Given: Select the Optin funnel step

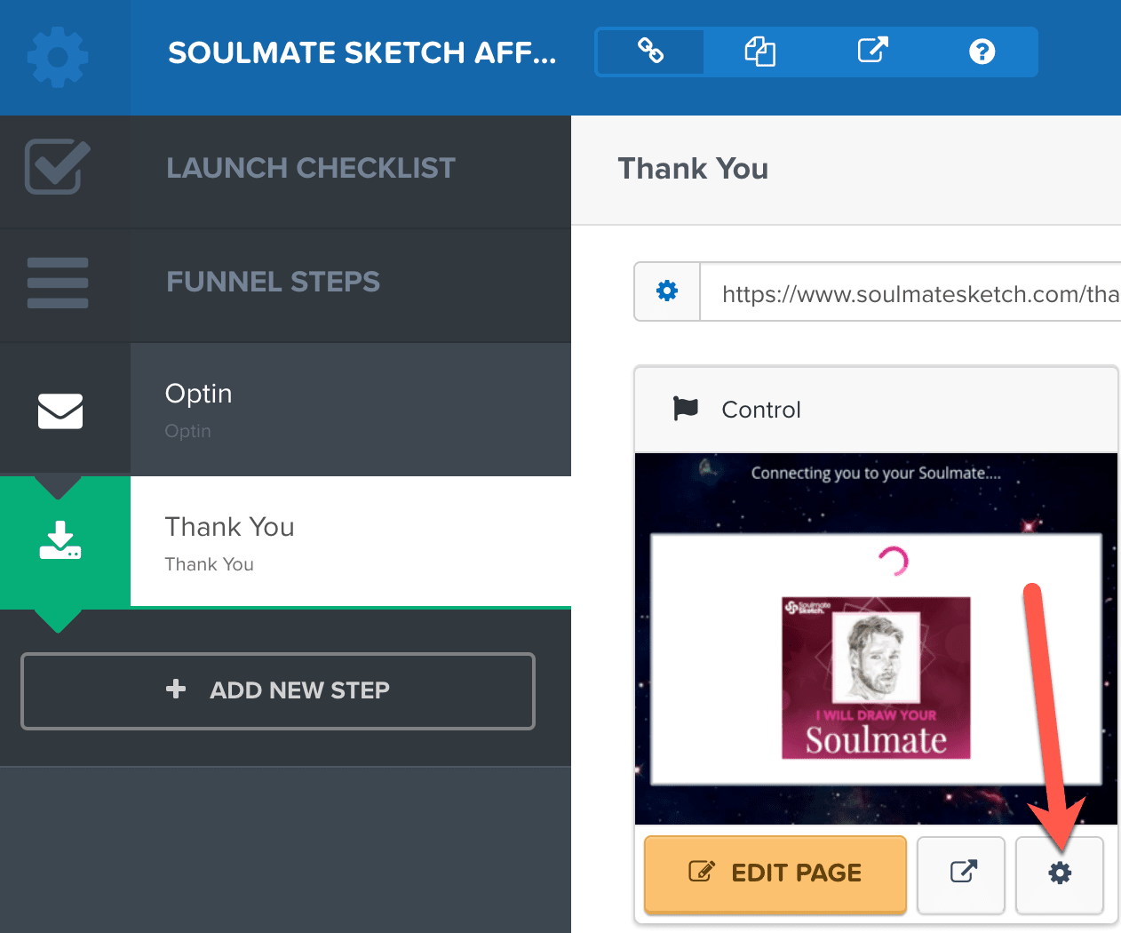Looking at the screenshot, I should pyautogui.click(x=351, y=410).
